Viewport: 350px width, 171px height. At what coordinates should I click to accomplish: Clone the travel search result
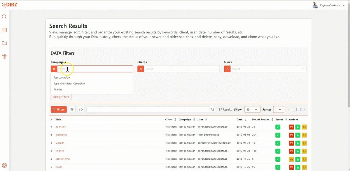coord(304,167)
